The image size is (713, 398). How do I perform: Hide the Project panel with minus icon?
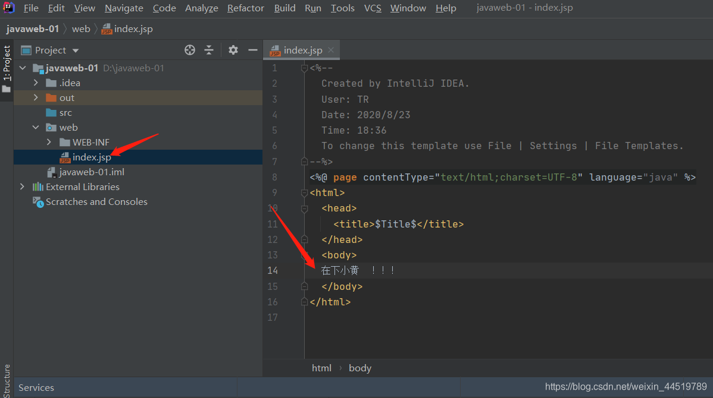pyautogui.click(x=253, y=50)
